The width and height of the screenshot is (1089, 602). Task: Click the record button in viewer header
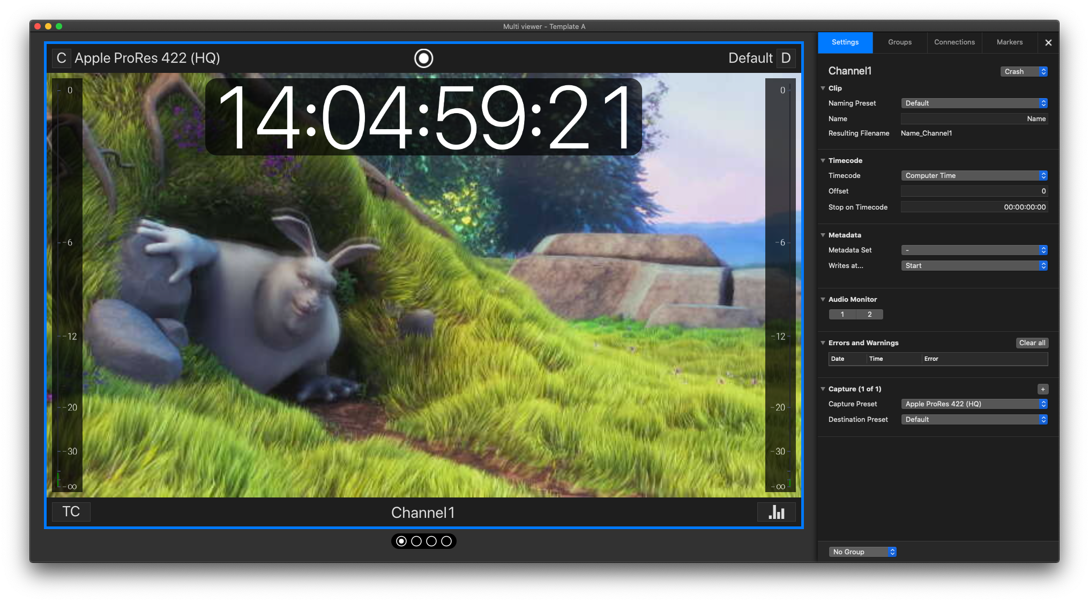pos(423,58)
